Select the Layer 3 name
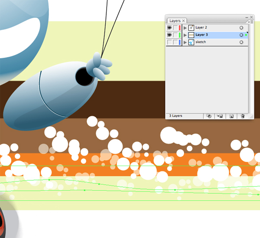Screen dimensions: 260x238 pyautogui.click(x=201, y=35)
